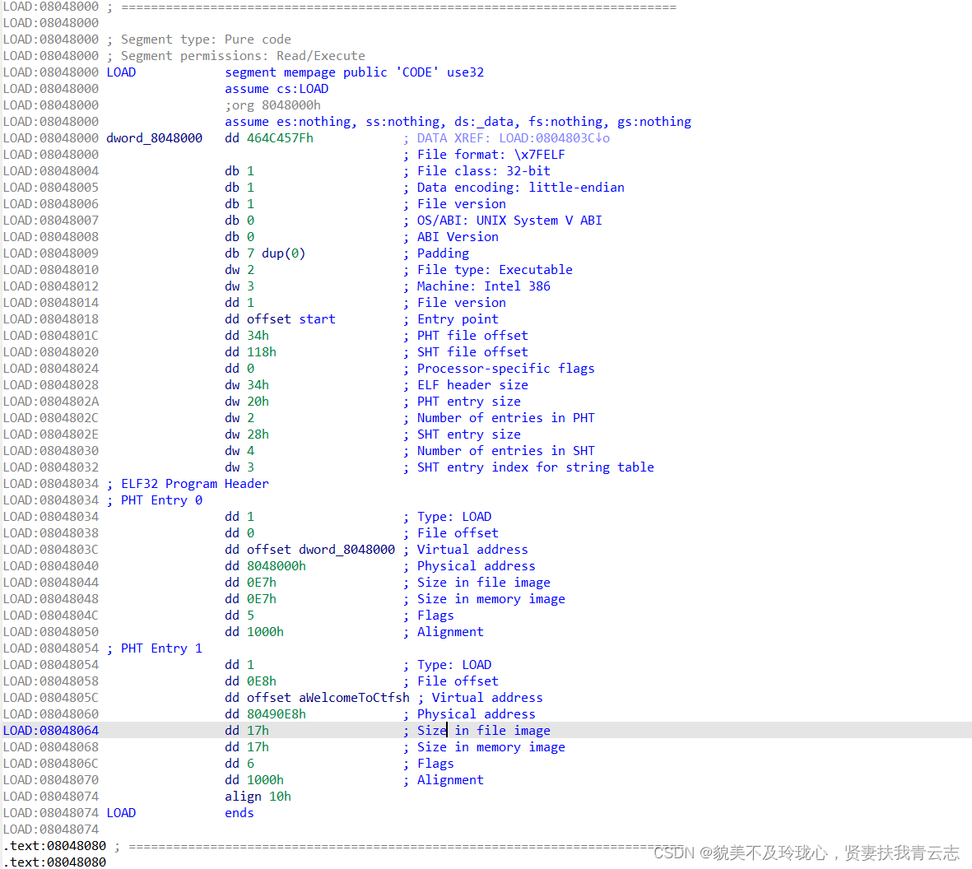Click the CSDN author watermark text
This screenshot has height=869, width=972.
point(807,852)
